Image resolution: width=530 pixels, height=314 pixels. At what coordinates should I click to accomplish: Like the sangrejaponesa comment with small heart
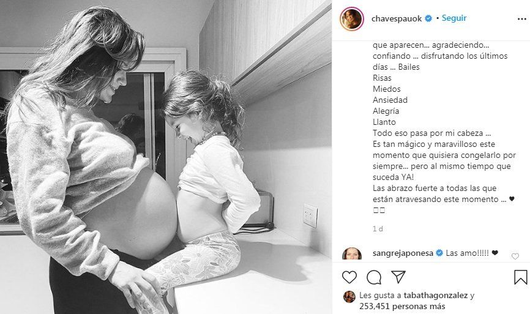(515, 256)
